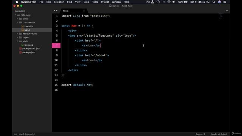Click the logo.png image file icon
242x136 pixels.
click(x=22, y=45)
